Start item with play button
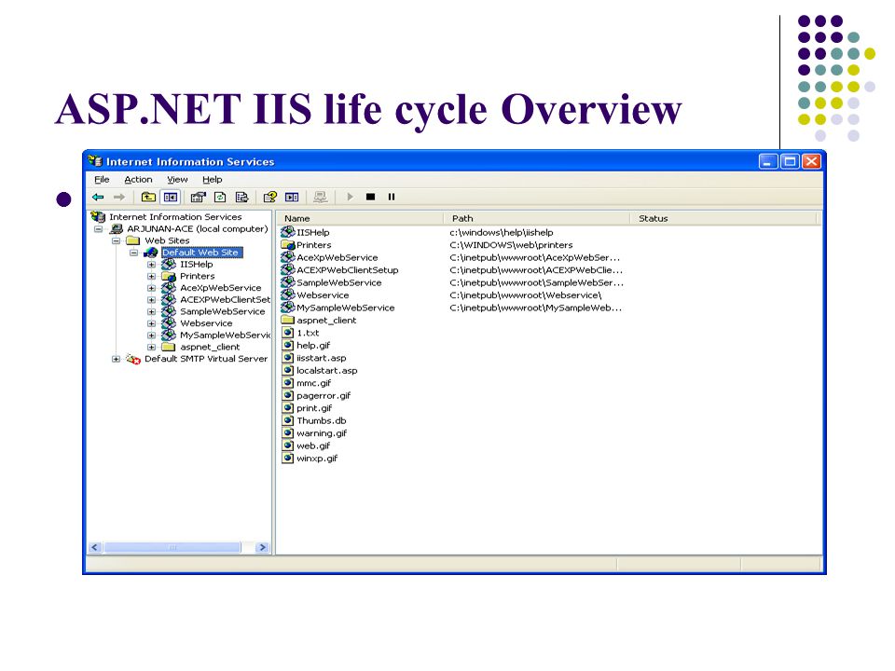The image size is (895, 671). point(350,197)
